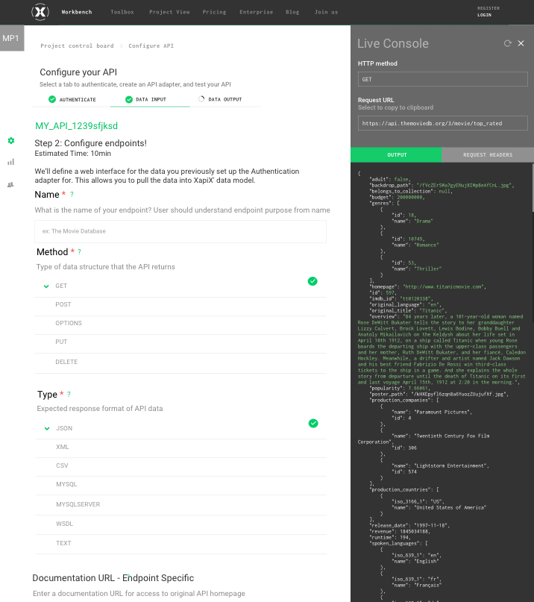
Task: Switch to the Data Input tab
Action: [x=150, y=99]
